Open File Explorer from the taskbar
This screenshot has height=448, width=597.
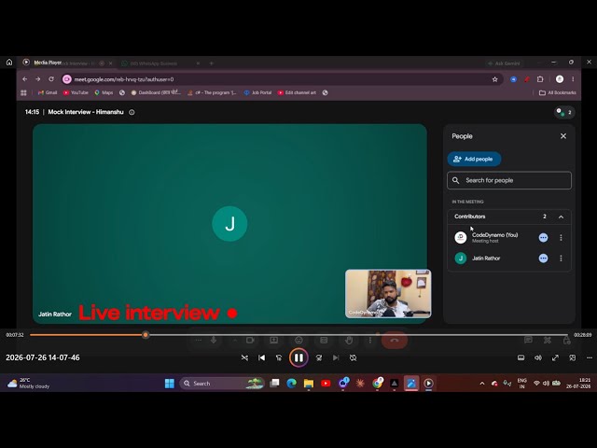click(309, 384)
